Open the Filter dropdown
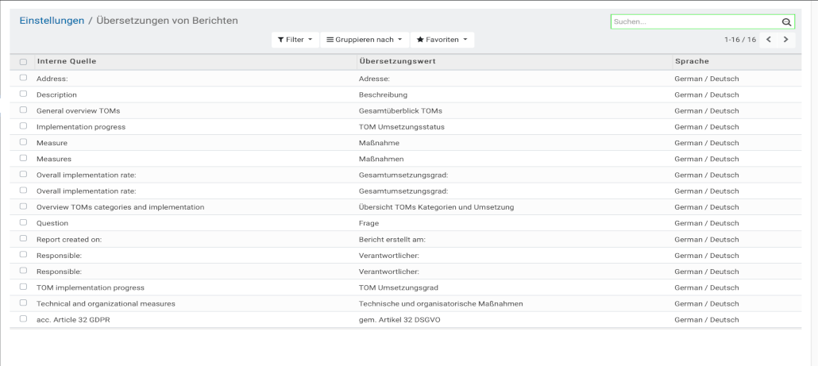Viewport: 818px width, 366px height. (294, 40)
